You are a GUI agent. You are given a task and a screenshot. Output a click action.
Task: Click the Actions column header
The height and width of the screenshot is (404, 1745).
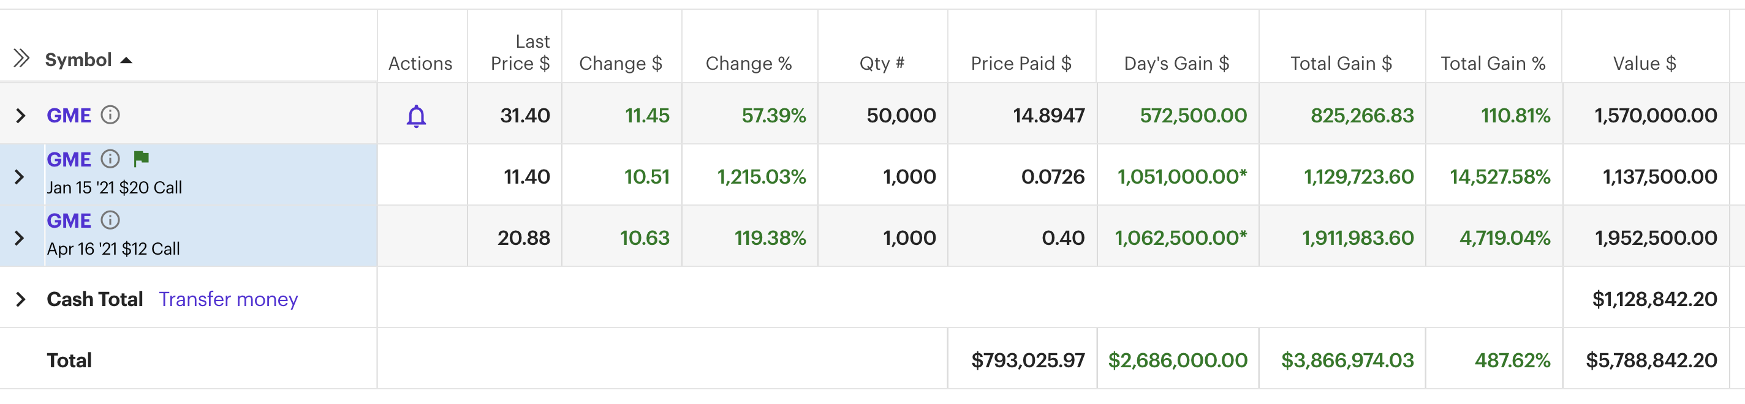[421, 63]
